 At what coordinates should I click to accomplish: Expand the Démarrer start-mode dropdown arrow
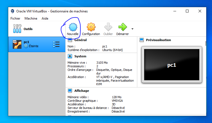pos(132,29)
